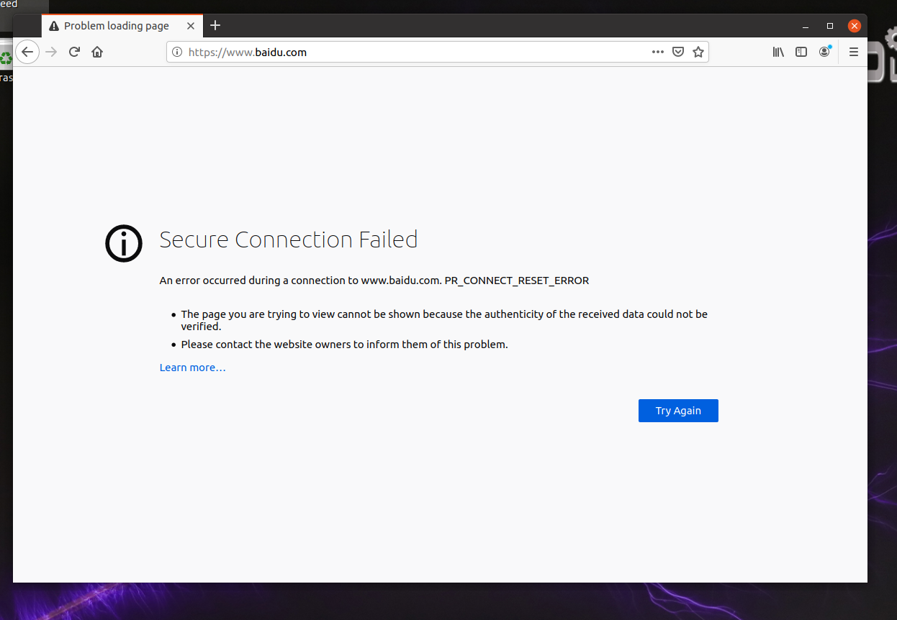The image size is (897, 620).
Task: Go to the Firefox home page
Action: tap(97, 52)
